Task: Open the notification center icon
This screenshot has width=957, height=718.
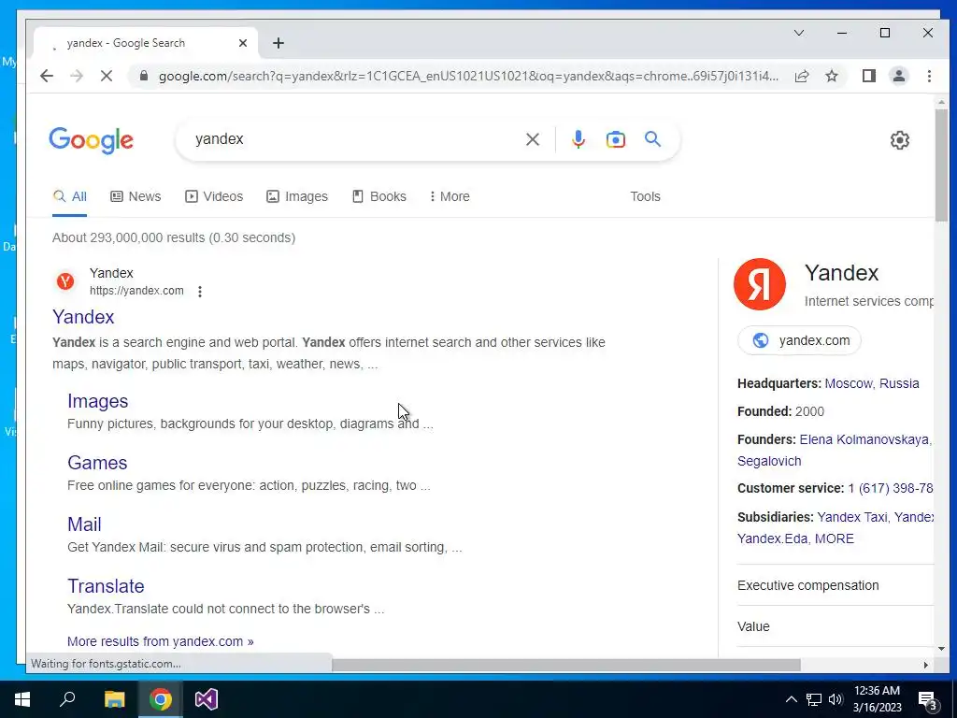Action: coord(928,700)
